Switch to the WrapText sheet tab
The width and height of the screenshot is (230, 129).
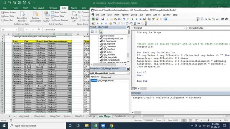click(x=55, y=116)
